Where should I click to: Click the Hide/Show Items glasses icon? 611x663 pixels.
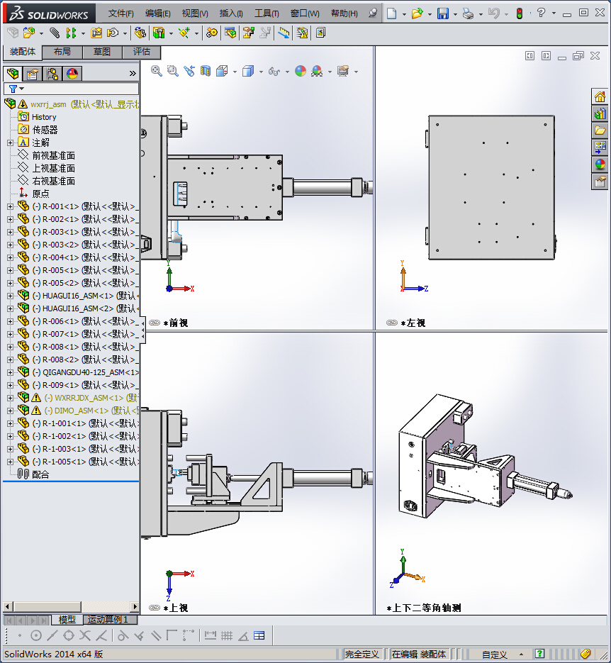[x=274, y=72]
